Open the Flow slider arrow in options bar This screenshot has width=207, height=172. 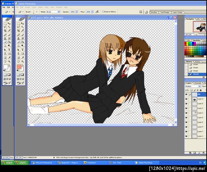(92, 12)
